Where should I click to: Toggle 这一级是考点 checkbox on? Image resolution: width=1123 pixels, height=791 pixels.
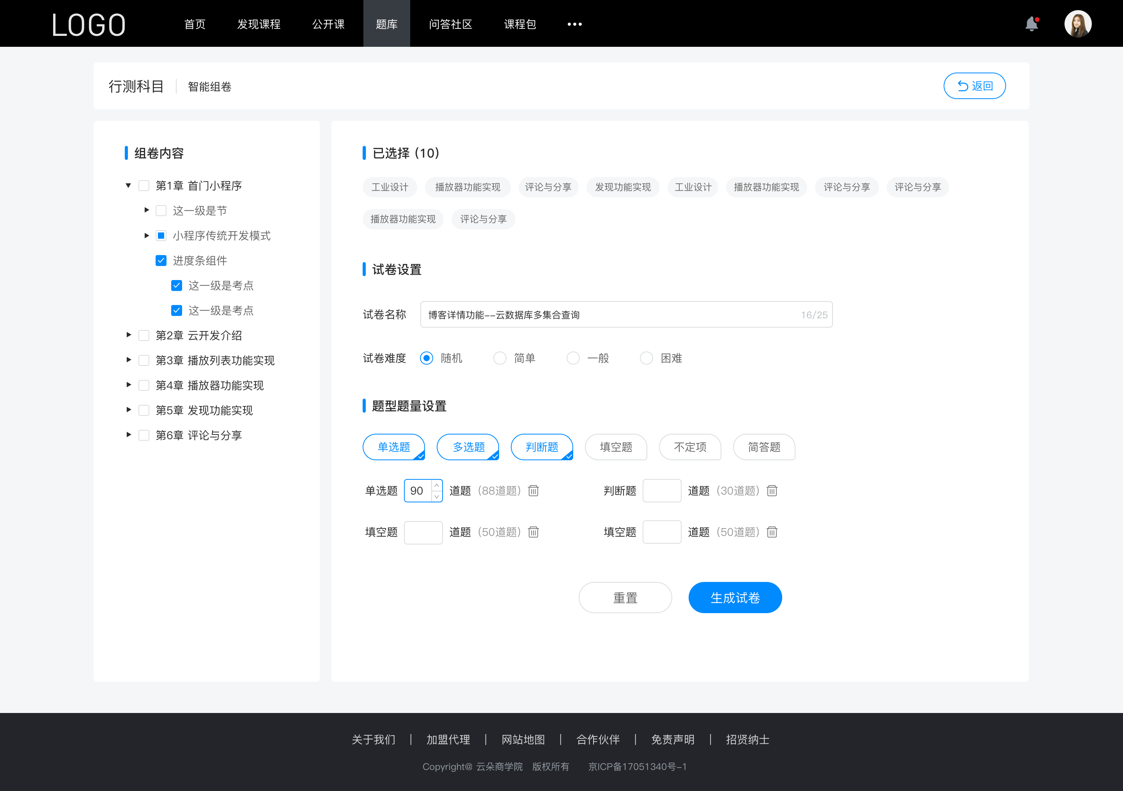175,286
